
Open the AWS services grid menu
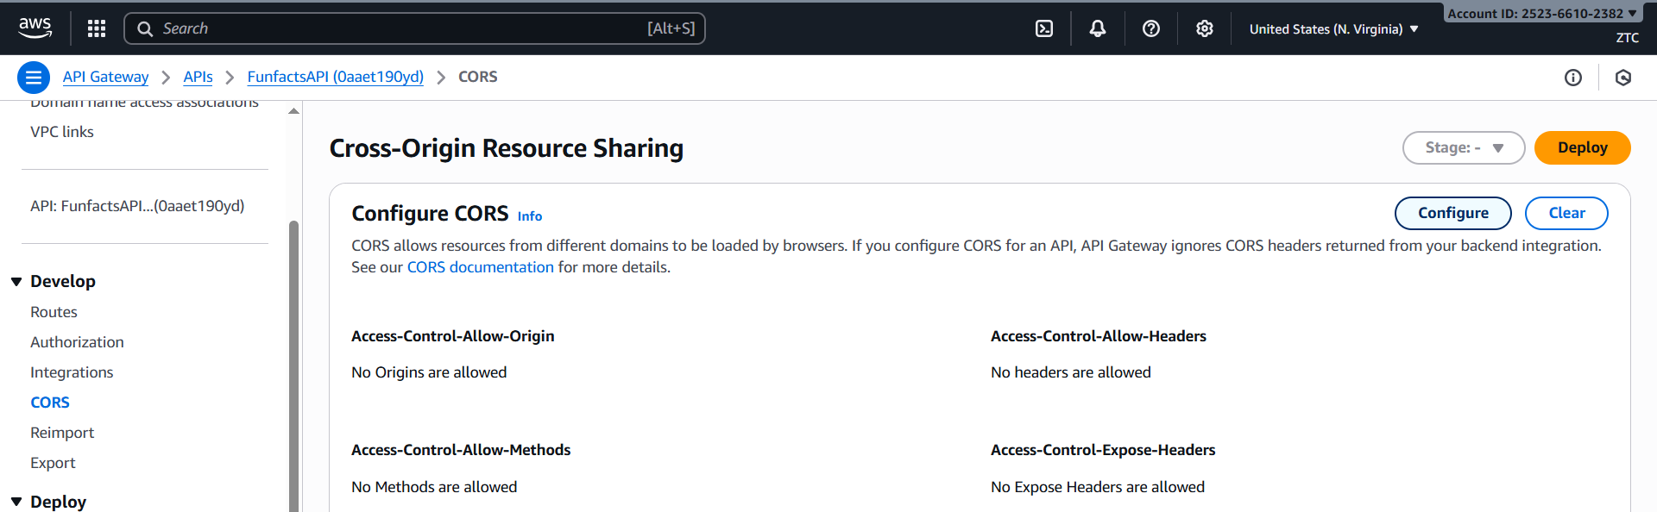(x=97, y=28)
